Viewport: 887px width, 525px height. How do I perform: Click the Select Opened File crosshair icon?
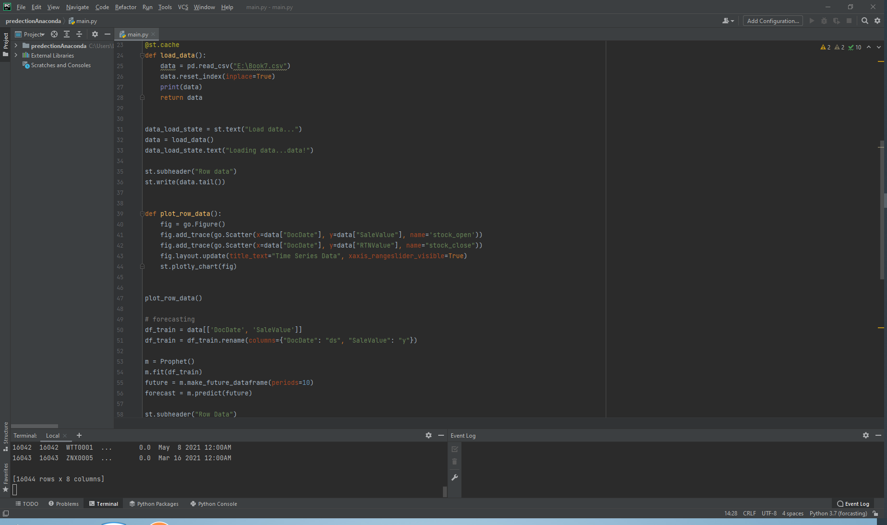54,34
